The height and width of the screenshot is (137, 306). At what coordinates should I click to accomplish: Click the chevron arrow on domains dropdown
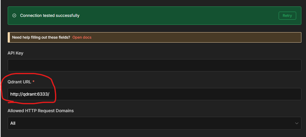coord(297,123)
